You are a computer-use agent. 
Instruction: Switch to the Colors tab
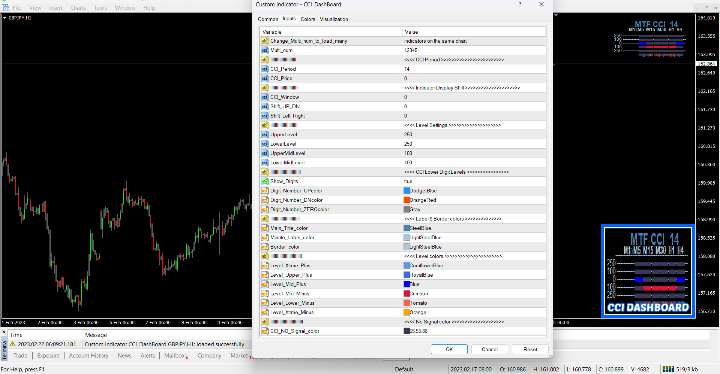(307, 19)
